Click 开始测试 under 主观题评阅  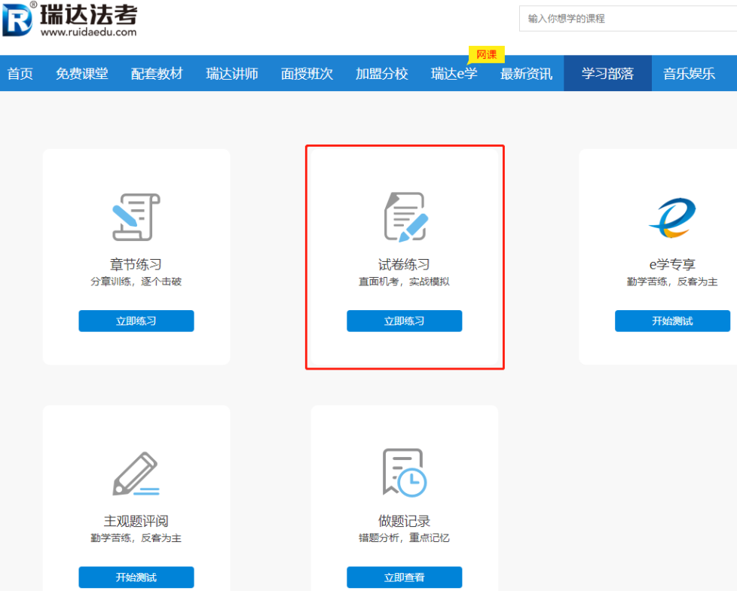pos(136,577)
